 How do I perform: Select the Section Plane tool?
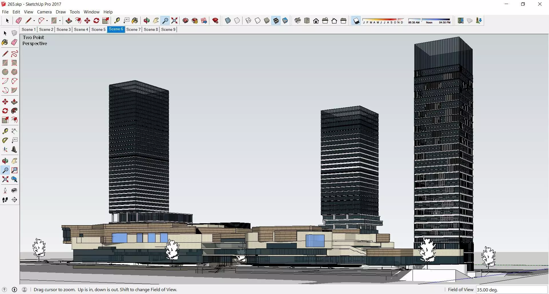point(14,200)
